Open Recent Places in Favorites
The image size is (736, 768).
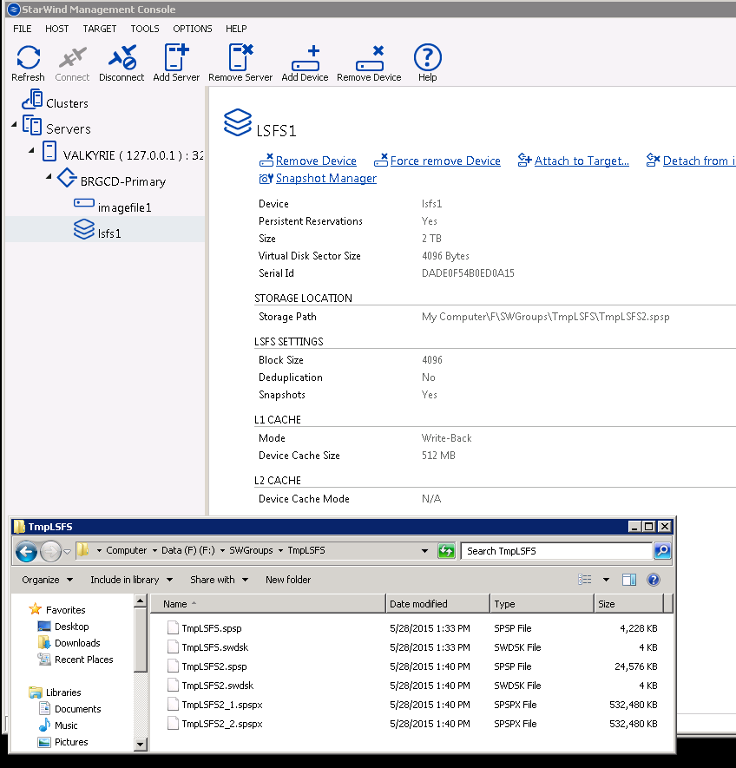[84, 660]
